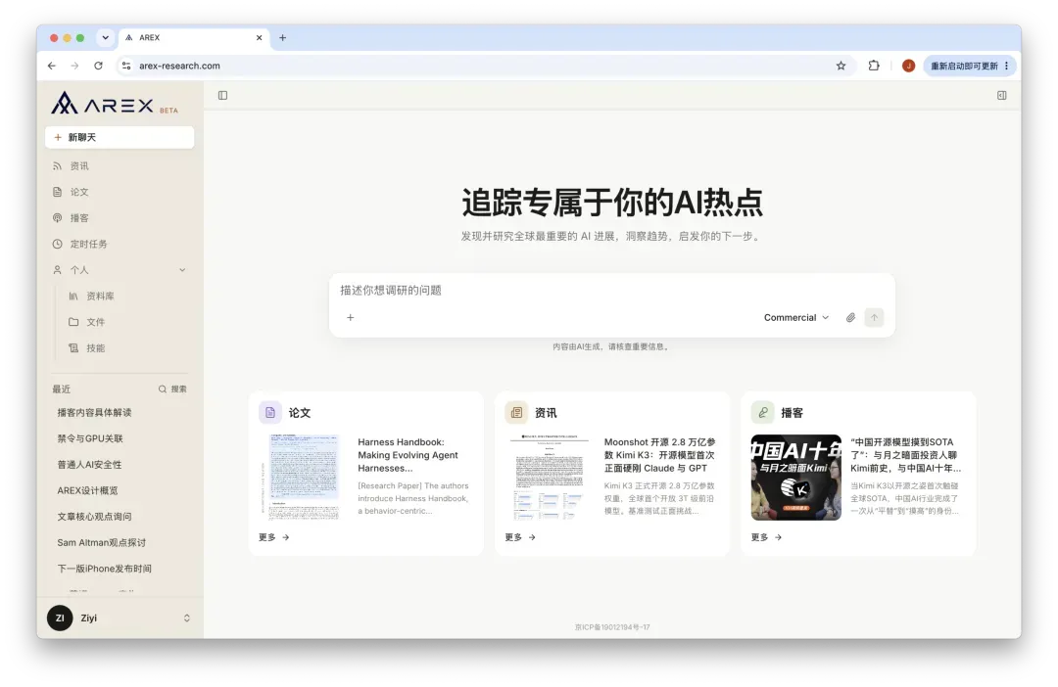Click the site info icon in address bar

tap(126, 66)
